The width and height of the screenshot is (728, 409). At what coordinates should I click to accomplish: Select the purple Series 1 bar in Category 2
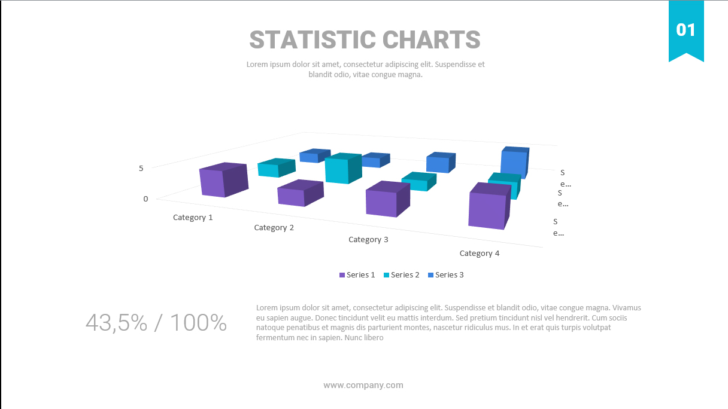299,194
